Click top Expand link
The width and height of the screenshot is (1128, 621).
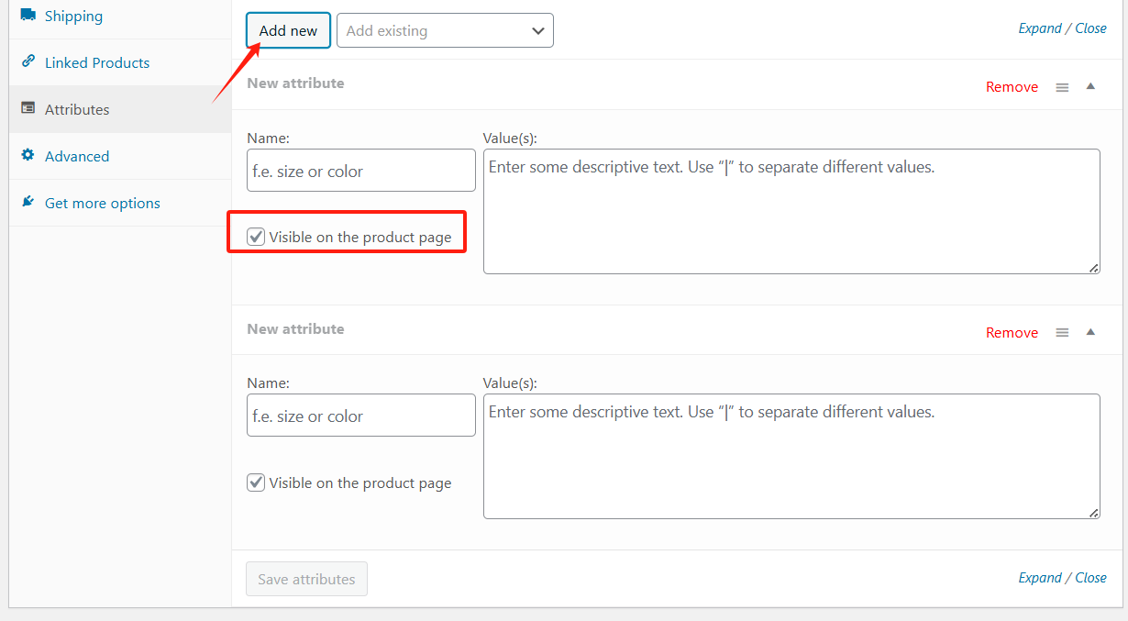click(1039, 28)
